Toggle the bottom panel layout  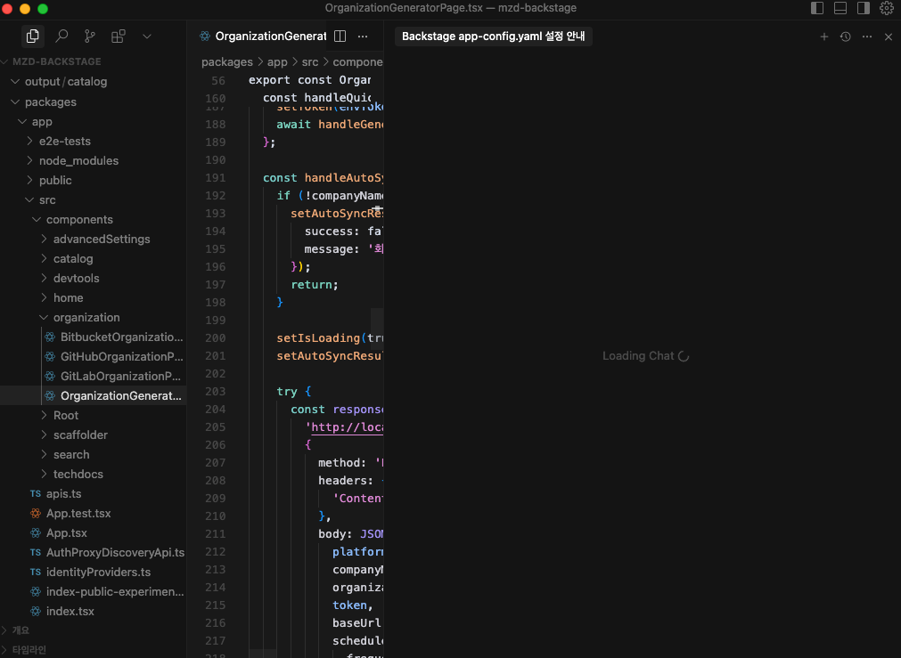click(x=840, y=8)
